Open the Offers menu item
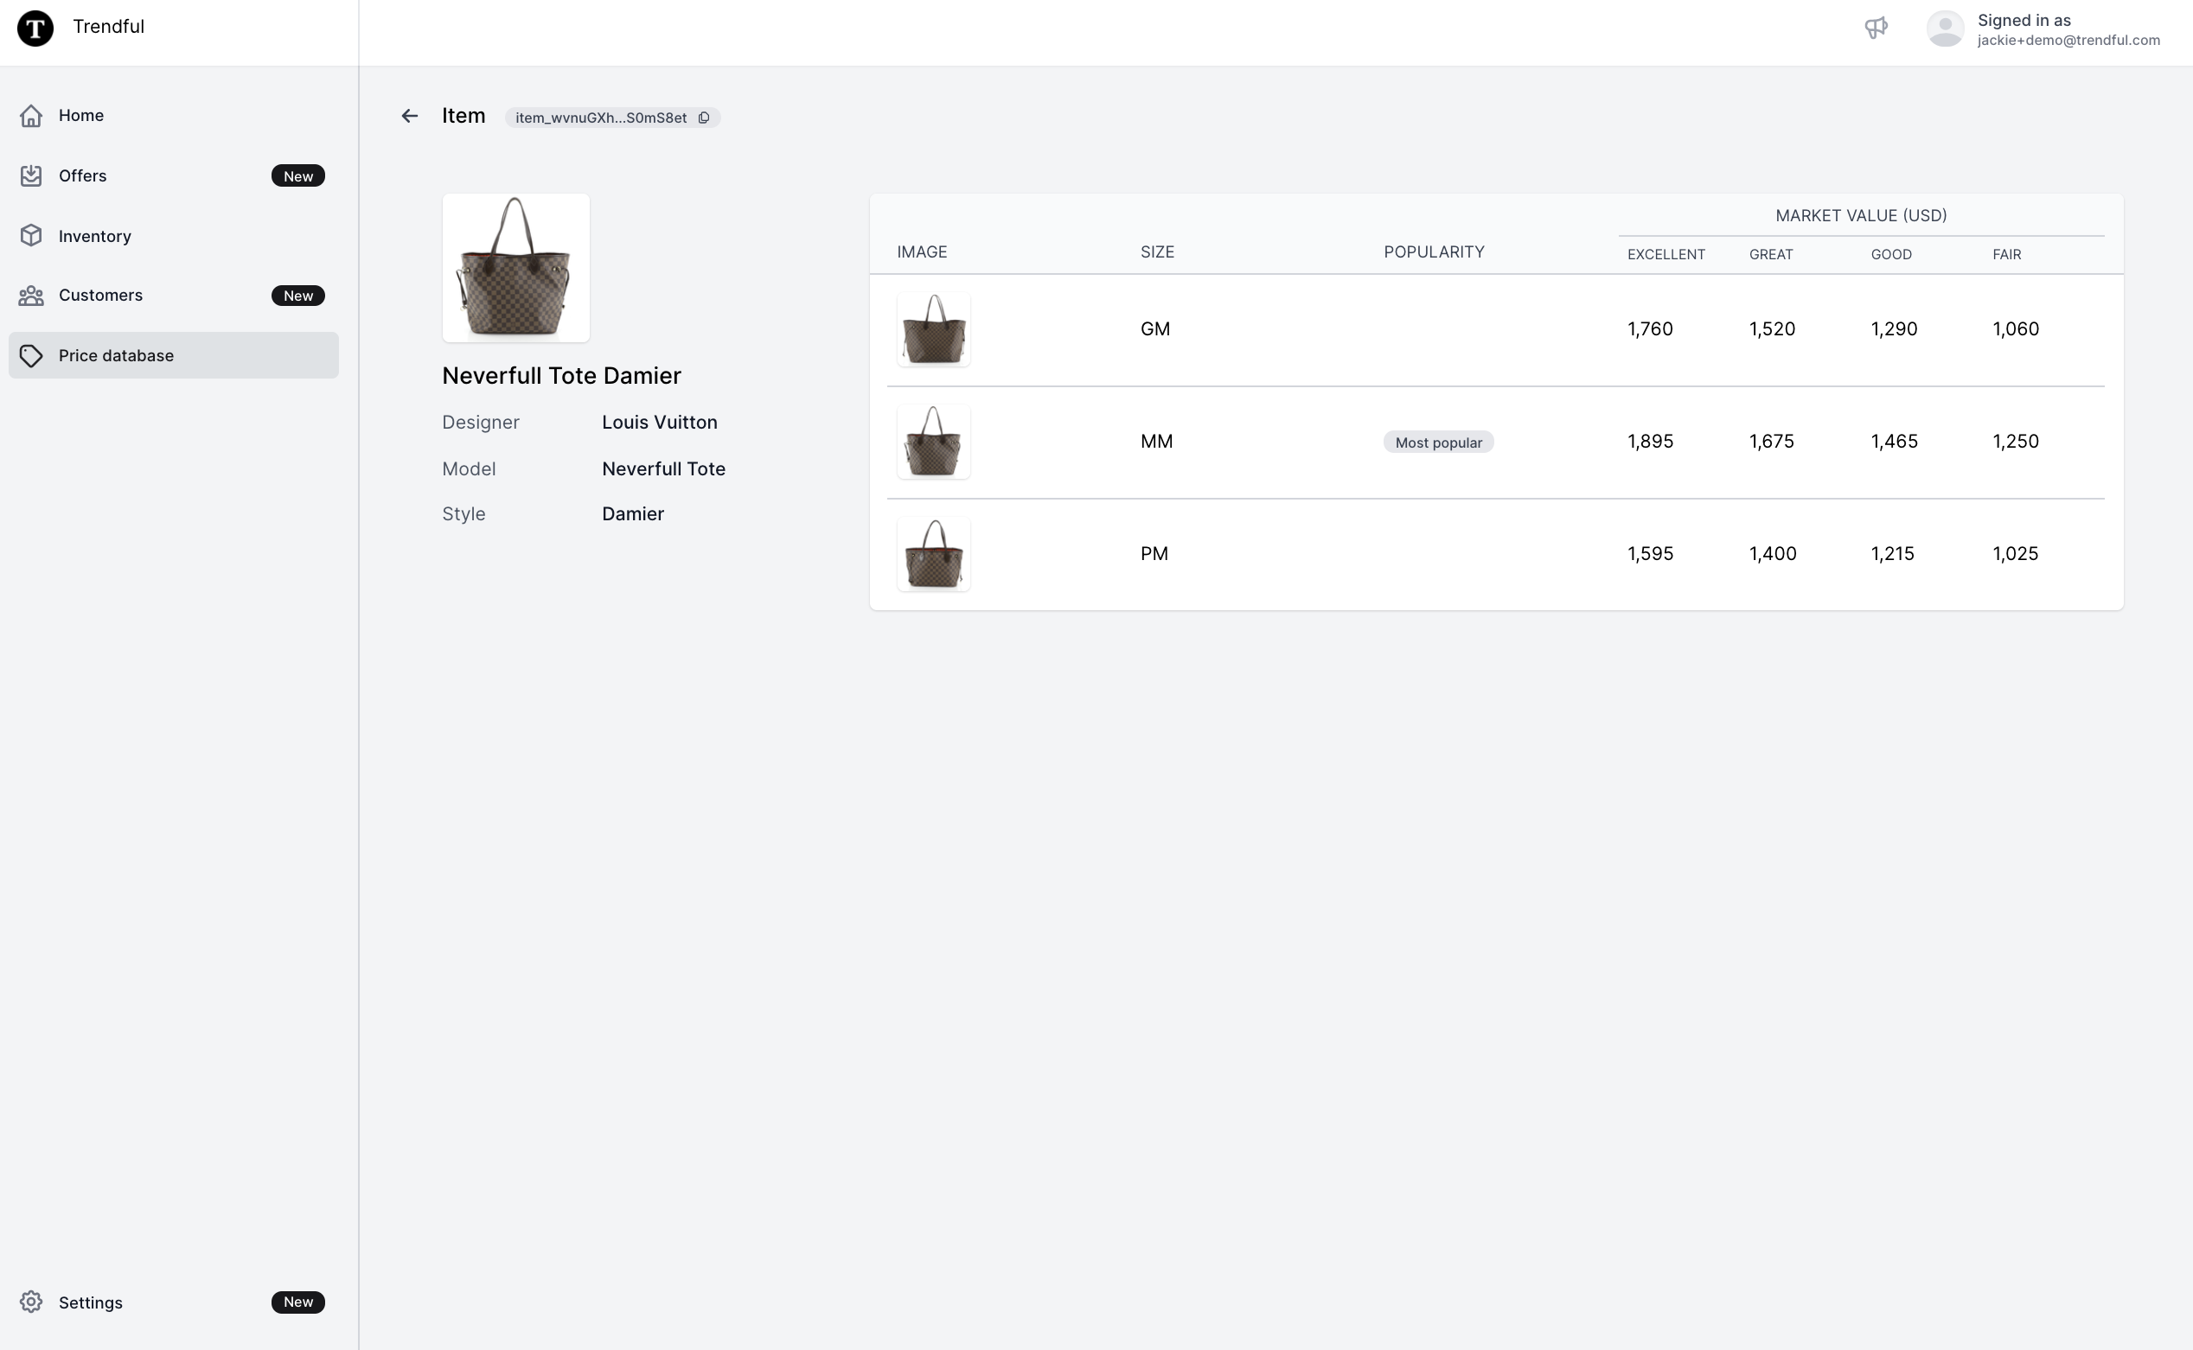This screenshot has width=2193, height=1350. pyautogui.click(x=173, y=176)
